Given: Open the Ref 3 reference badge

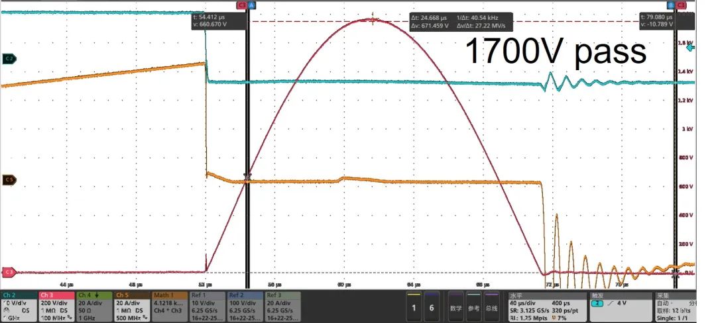Looking at the screenshot, I should pos(282,306).
